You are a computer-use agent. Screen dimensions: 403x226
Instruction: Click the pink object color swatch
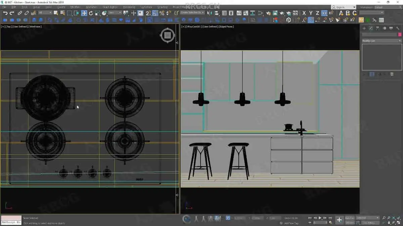(400, 34)
